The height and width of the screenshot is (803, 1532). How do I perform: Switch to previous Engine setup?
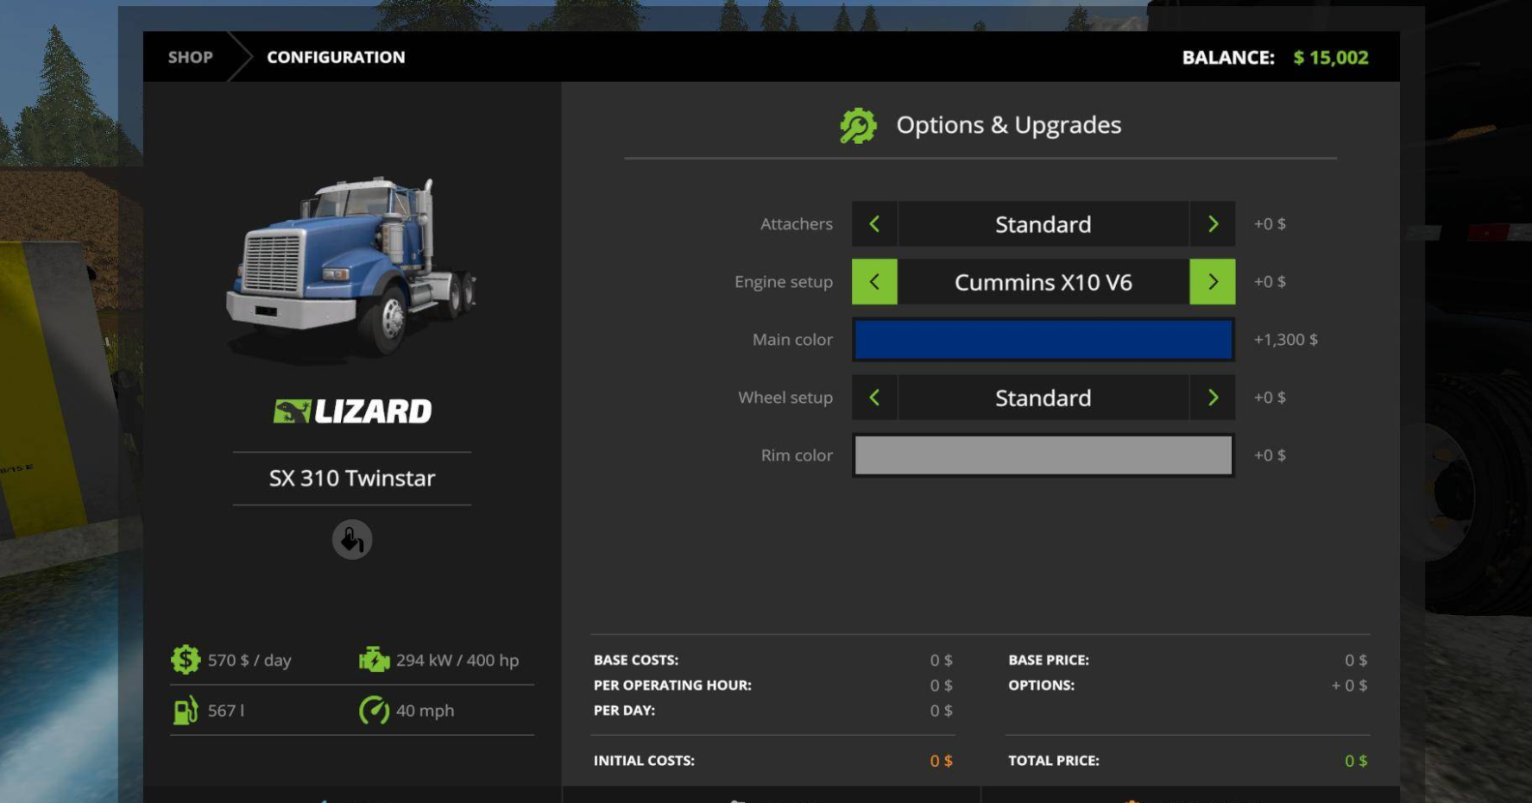click(874, 282)
